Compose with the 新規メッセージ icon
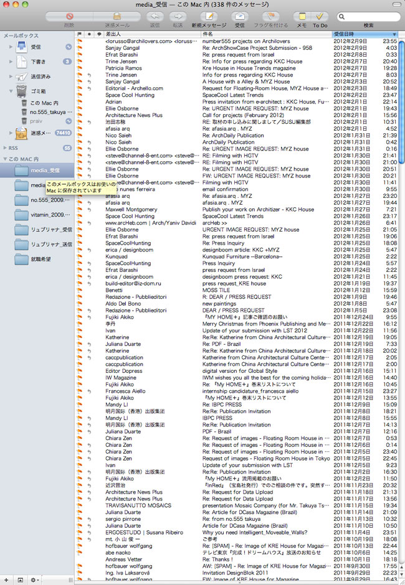This screenshot has width=405, height=585. [x=209, y=16]
